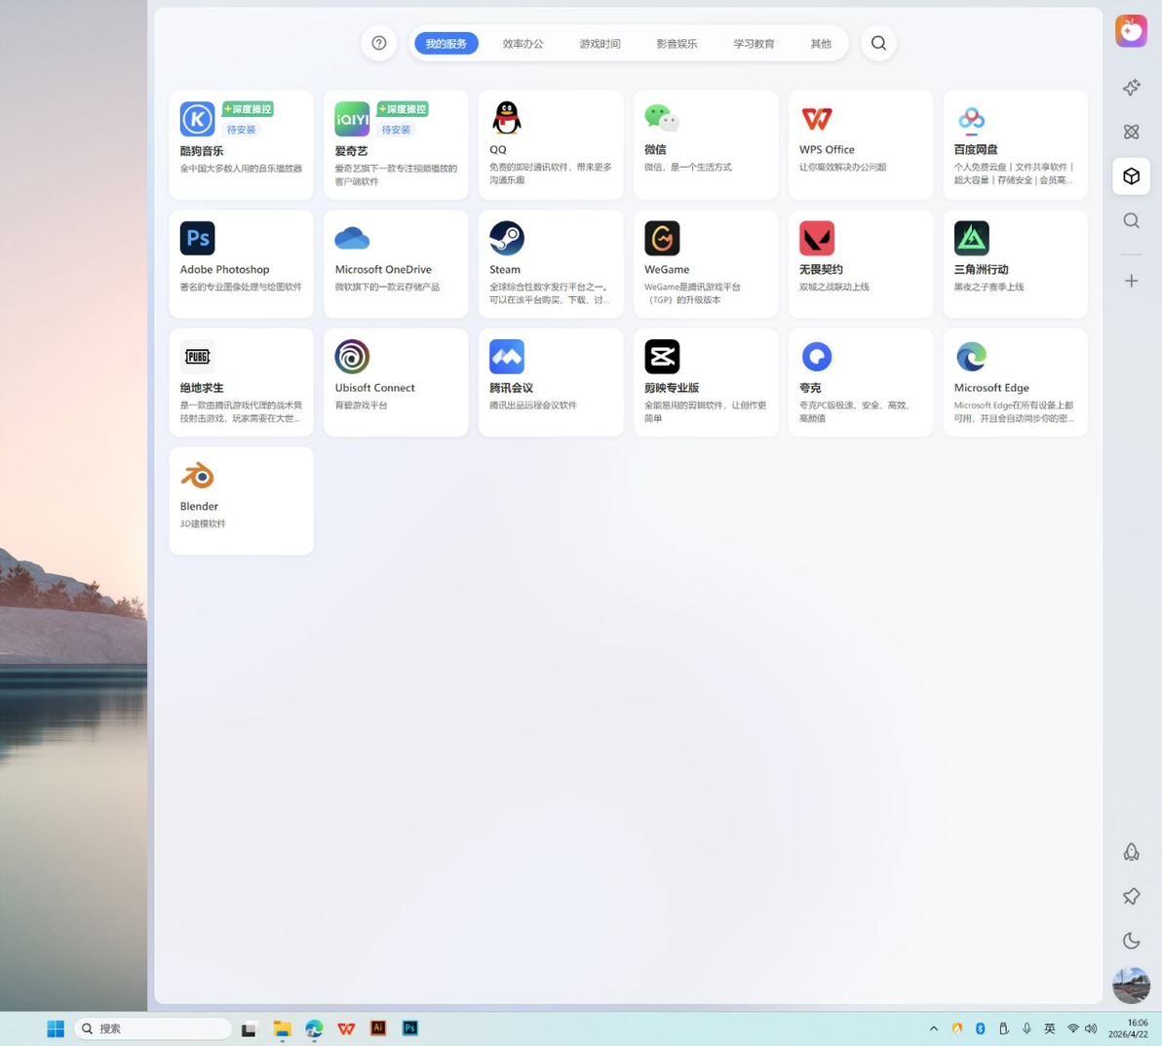This screenshot has width=1162, height=1046.
Task: Click 深度操控 tag on 爱奇艺
Action: coord(403,109)
